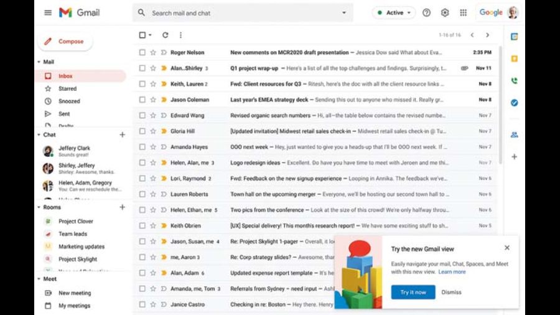The width and height of the screenshot is (560, 315).
Task: Open Marketing updates room
Action: pos(81,247)
